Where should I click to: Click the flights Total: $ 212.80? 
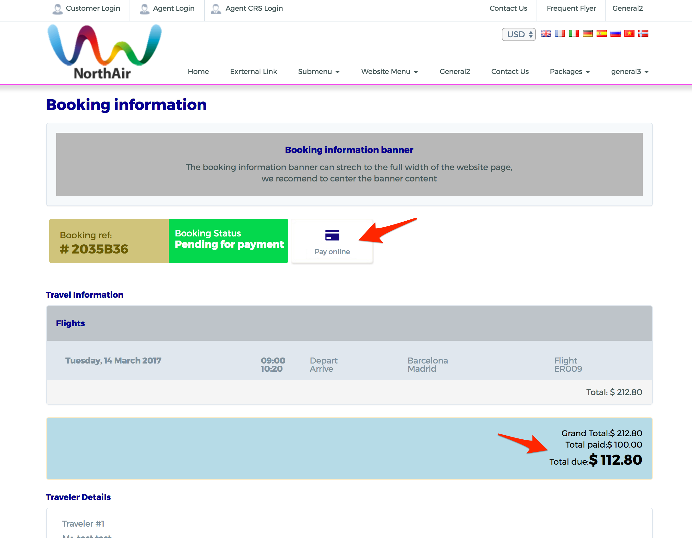(x=614, y=393)
